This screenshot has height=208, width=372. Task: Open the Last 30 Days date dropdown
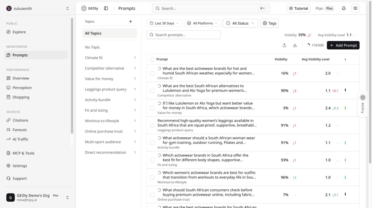[x=164, y=23]
